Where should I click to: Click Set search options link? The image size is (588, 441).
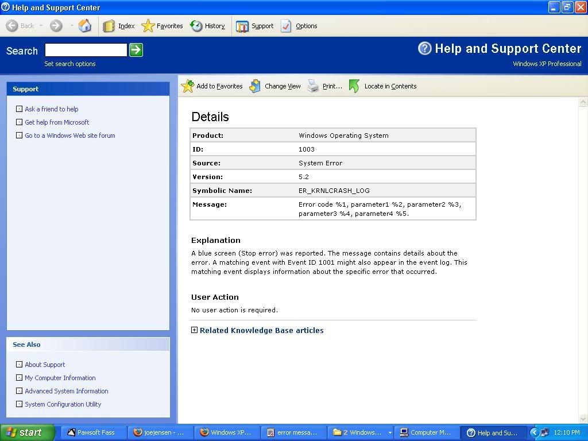click(x=70, y=64)
